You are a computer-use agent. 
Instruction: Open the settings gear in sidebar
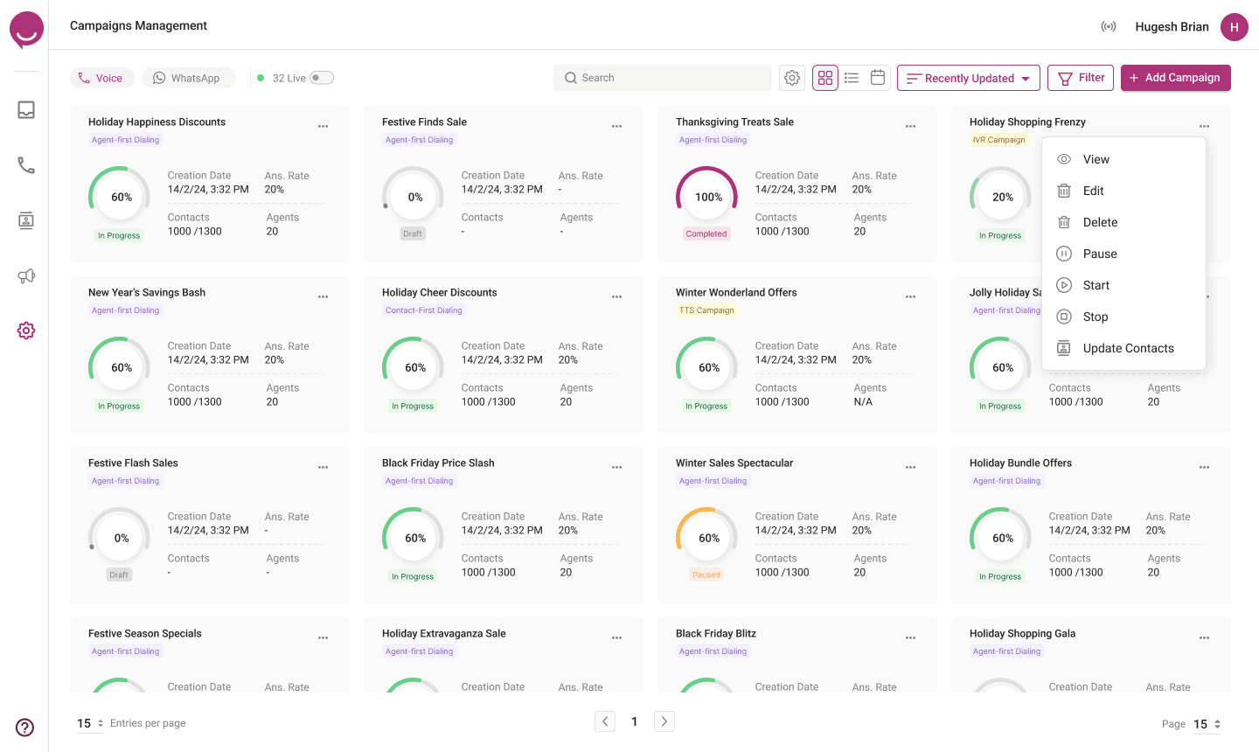tap(26, 331)
